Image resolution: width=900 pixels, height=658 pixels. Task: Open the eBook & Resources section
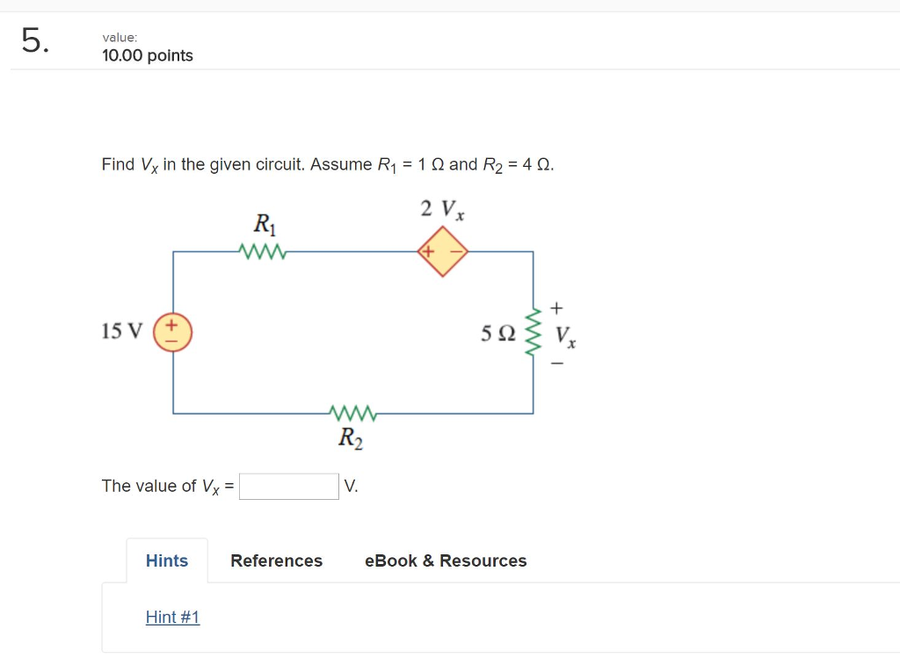tap(446, 560)
